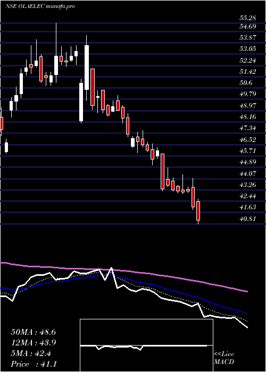Click the right end of the blue 12MA line

[247, 314]
